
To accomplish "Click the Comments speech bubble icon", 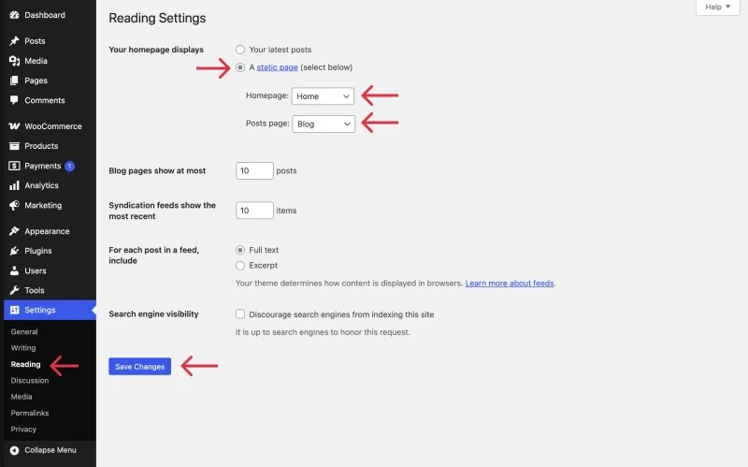I will (x=14, y=100).
